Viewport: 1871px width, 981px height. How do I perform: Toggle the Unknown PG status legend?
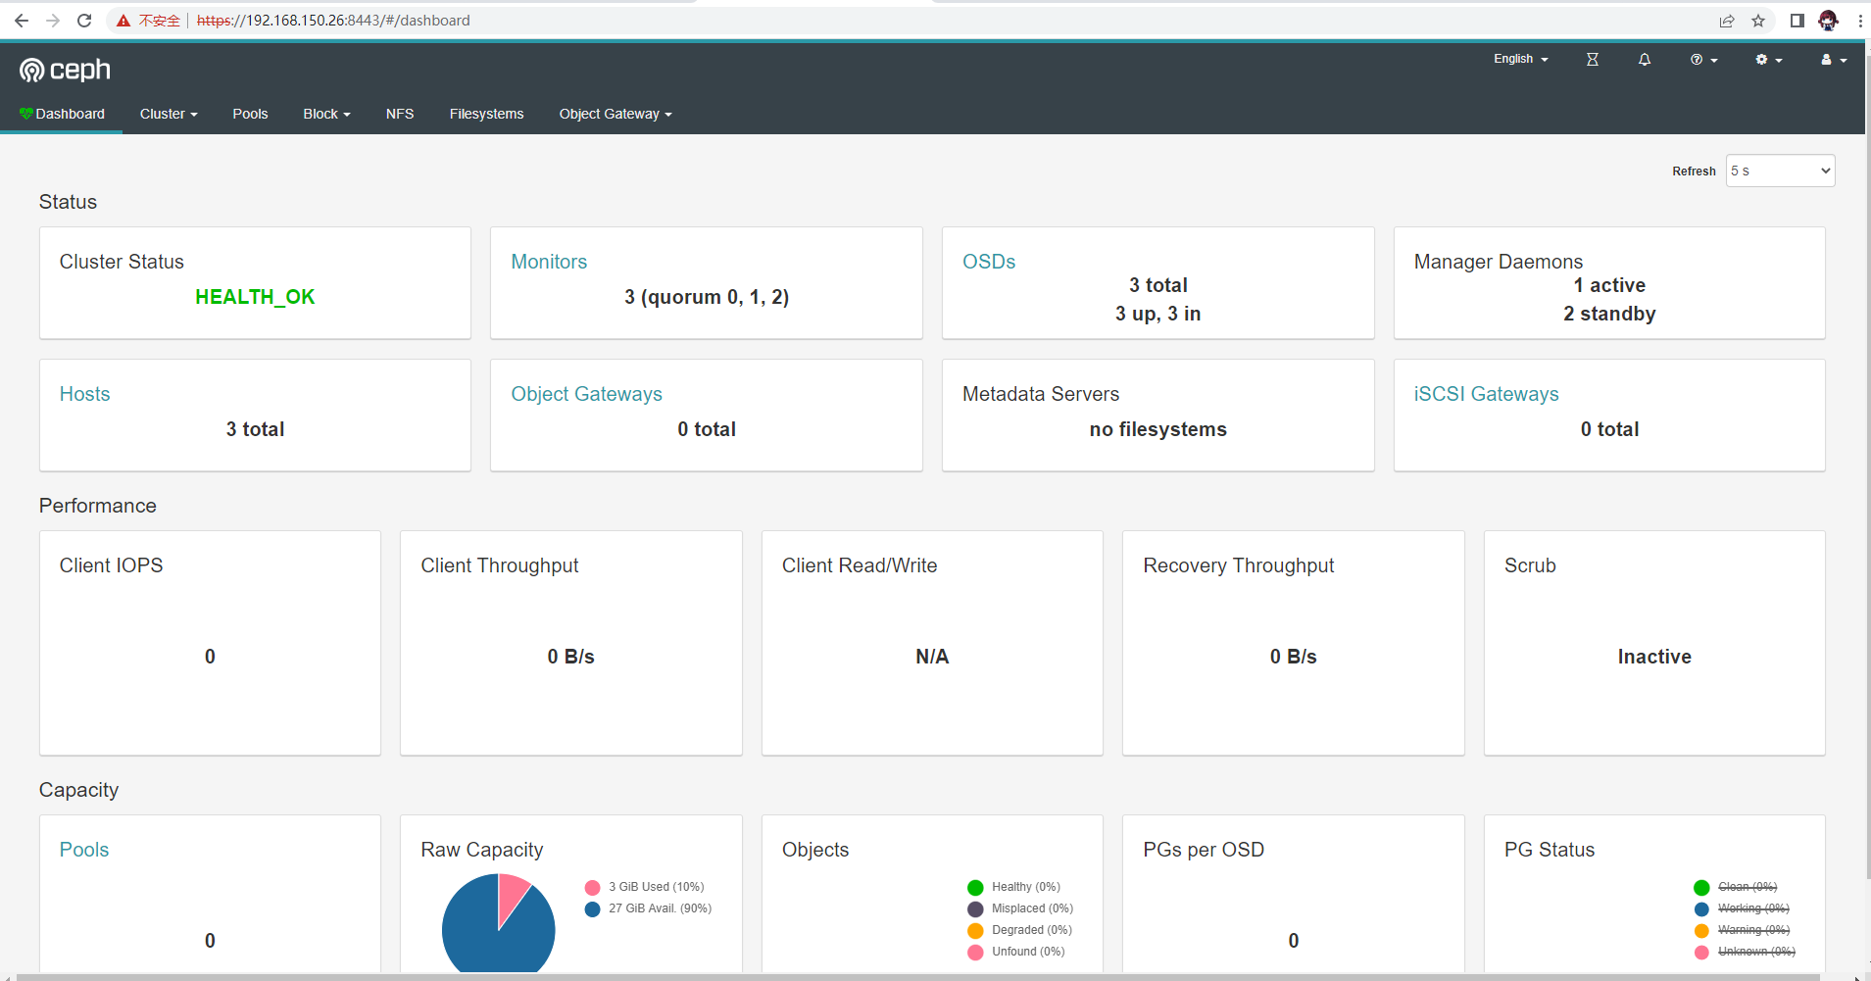1745,953
